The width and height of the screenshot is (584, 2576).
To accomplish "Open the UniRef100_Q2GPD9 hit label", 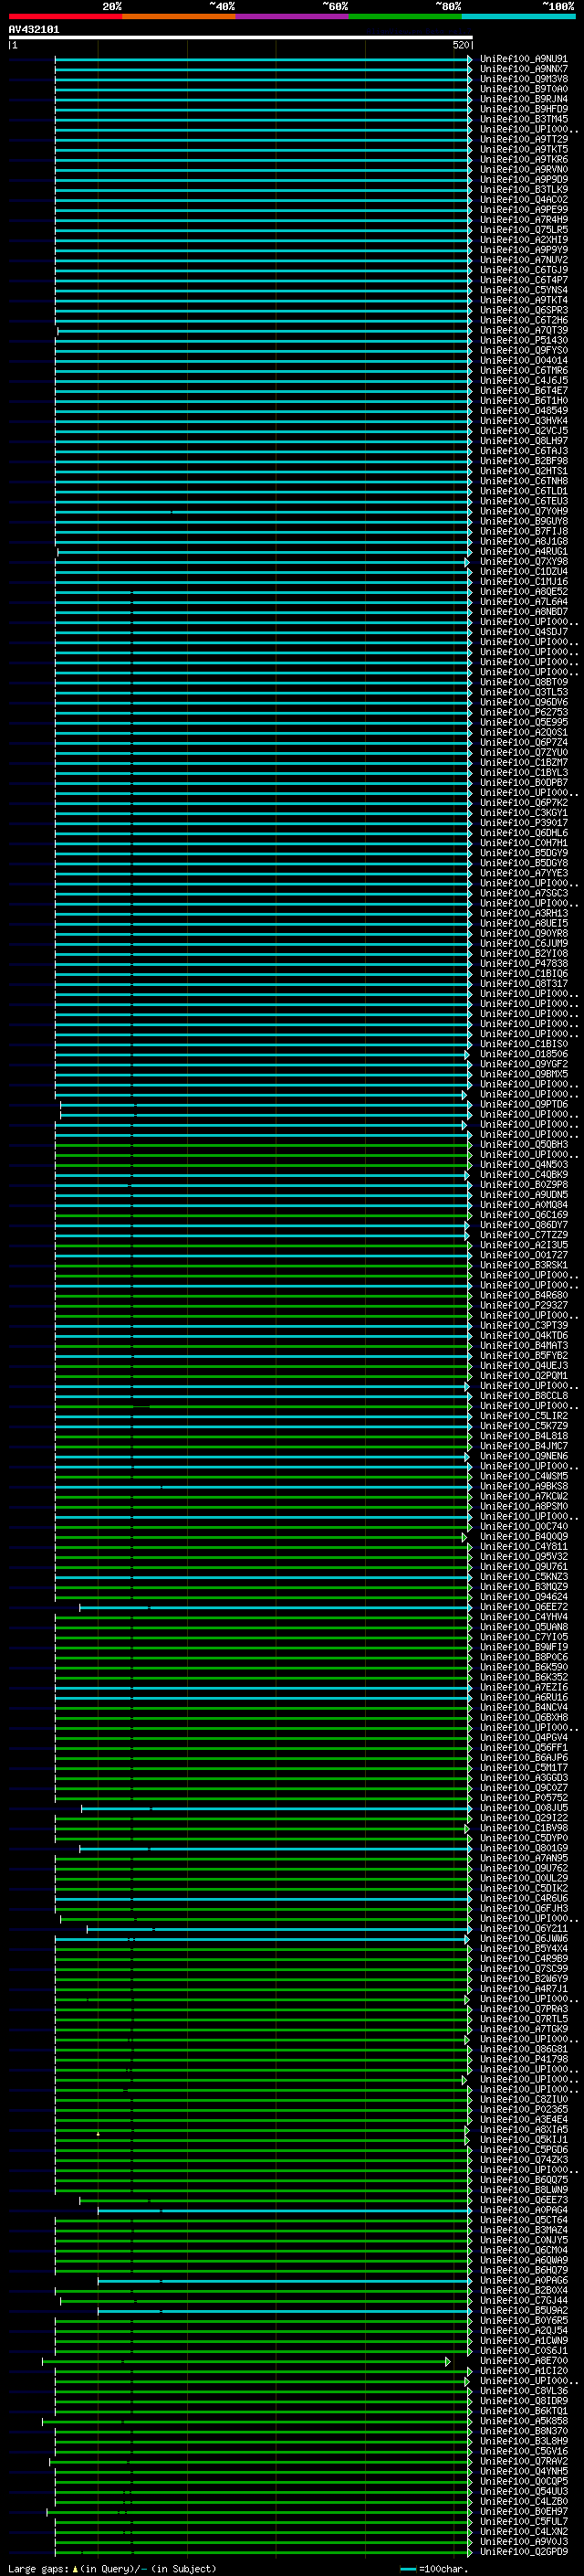I will (x=524, y=2551).
